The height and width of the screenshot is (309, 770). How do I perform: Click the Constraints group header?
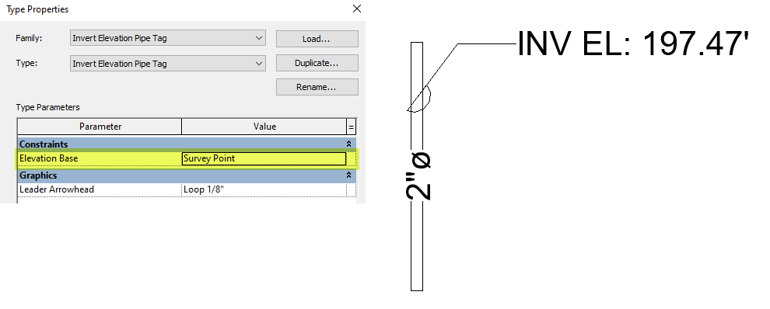pyautogui.click(x=187, y=144)
